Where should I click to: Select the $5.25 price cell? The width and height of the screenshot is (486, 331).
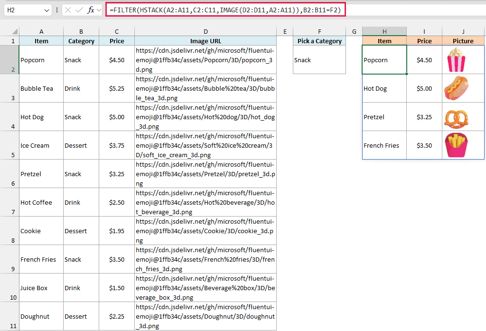tap(117, 88)
